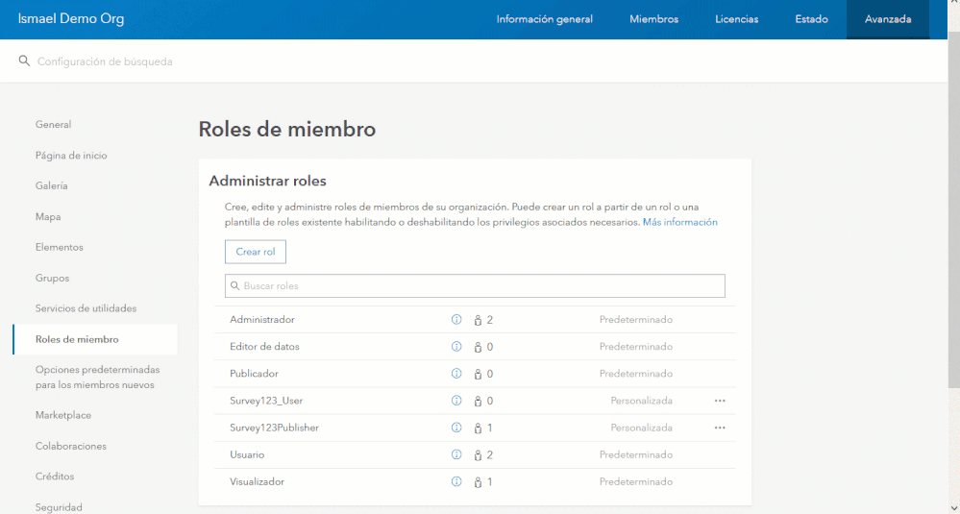Click the Crear rol button

point(256,252)
